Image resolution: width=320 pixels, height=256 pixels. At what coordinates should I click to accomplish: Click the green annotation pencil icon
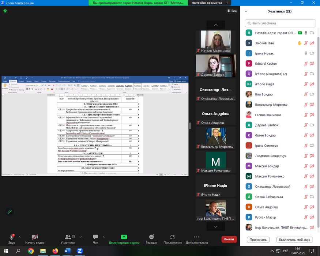pos(10,211)
